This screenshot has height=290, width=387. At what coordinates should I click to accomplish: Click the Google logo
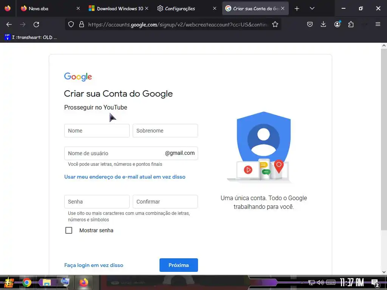click(78, 77)
